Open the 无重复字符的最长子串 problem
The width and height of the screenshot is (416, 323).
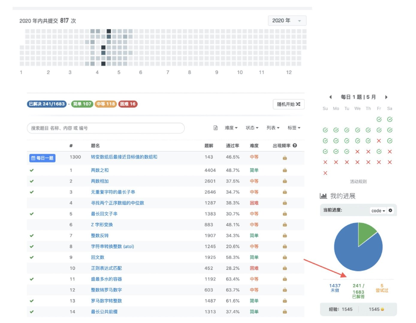click(x=113, y=192)
